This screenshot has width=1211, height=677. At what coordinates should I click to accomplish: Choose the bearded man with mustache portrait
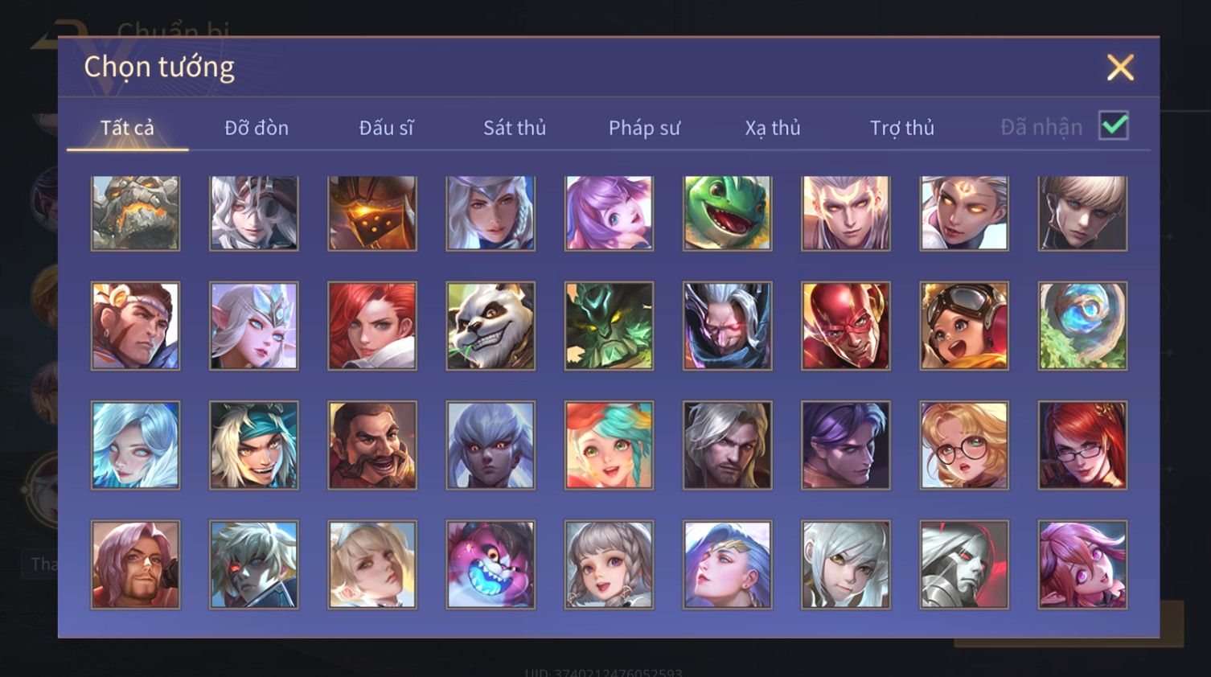(372, 445)
